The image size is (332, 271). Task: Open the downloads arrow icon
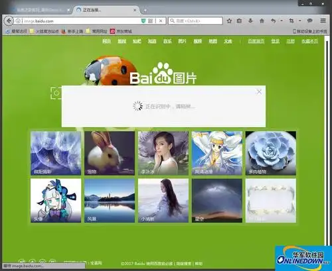click(x=250, y=21)
